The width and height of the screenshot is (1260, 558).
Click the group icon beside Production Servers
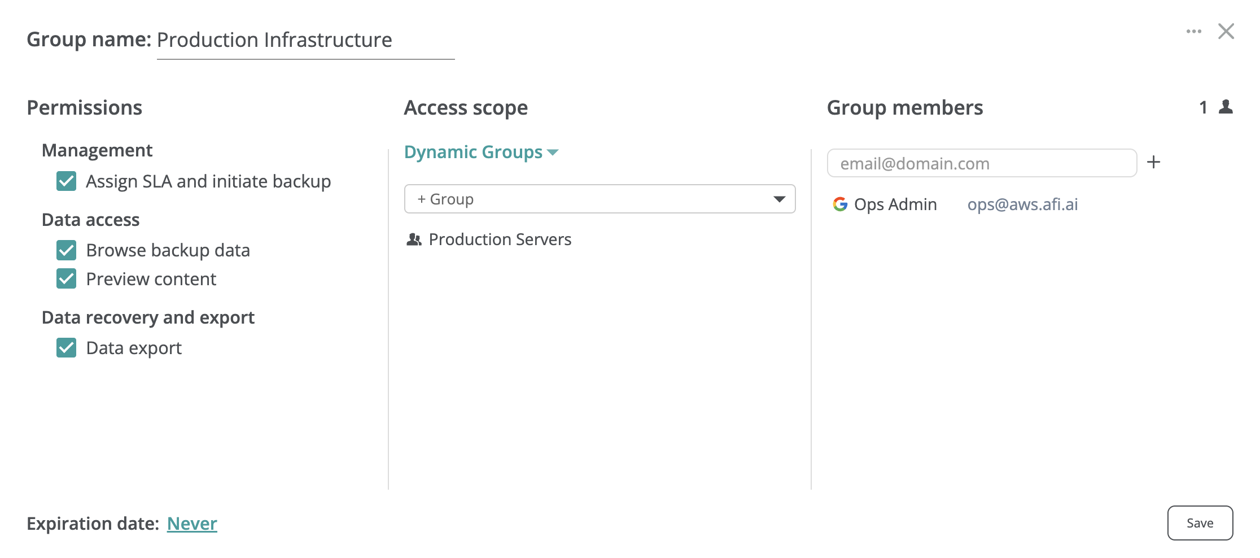(414, 239)
